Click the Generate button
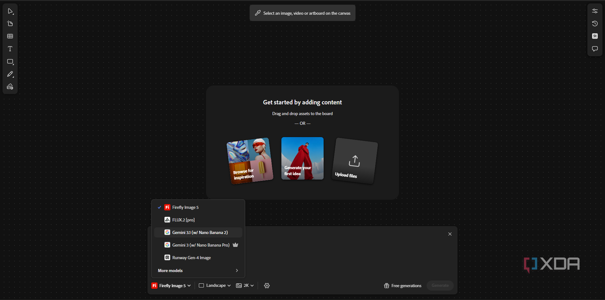The image size is (605, 300). click(440, 286)
